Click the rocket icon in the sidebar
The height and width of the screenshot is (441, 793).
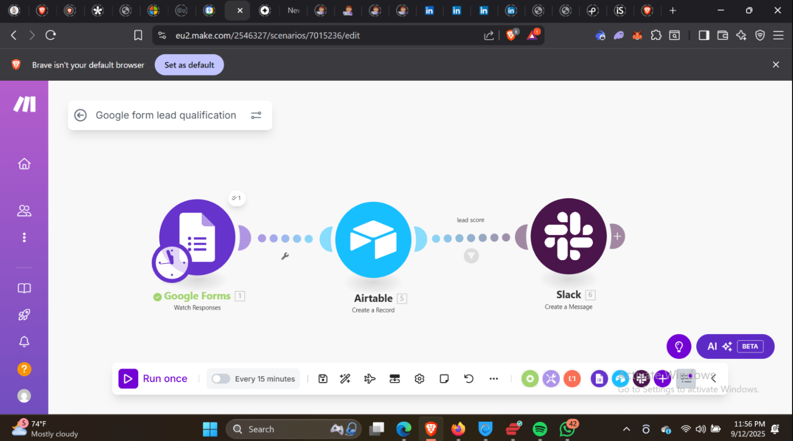pos(24,315)
